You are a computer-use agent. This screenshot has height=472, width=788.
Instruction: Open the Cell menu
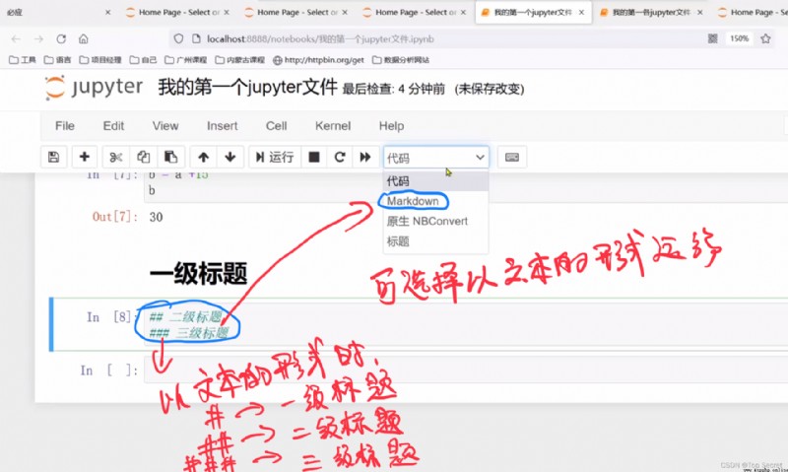pyautogui.click(x=277, y=126)
